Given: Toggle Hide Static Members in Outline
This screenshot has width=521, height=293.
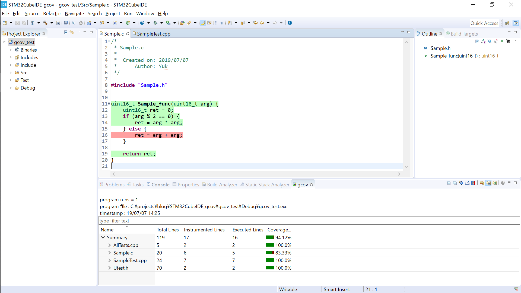Looking at the screenshot, I should (x=496, y=41).
